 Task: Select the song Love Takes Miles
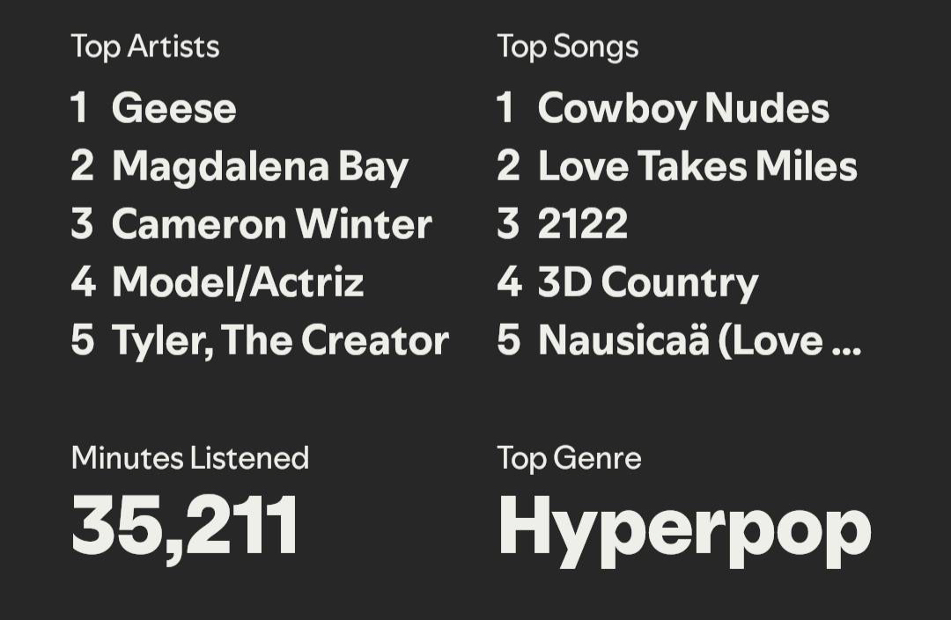(x=697, y=167)
